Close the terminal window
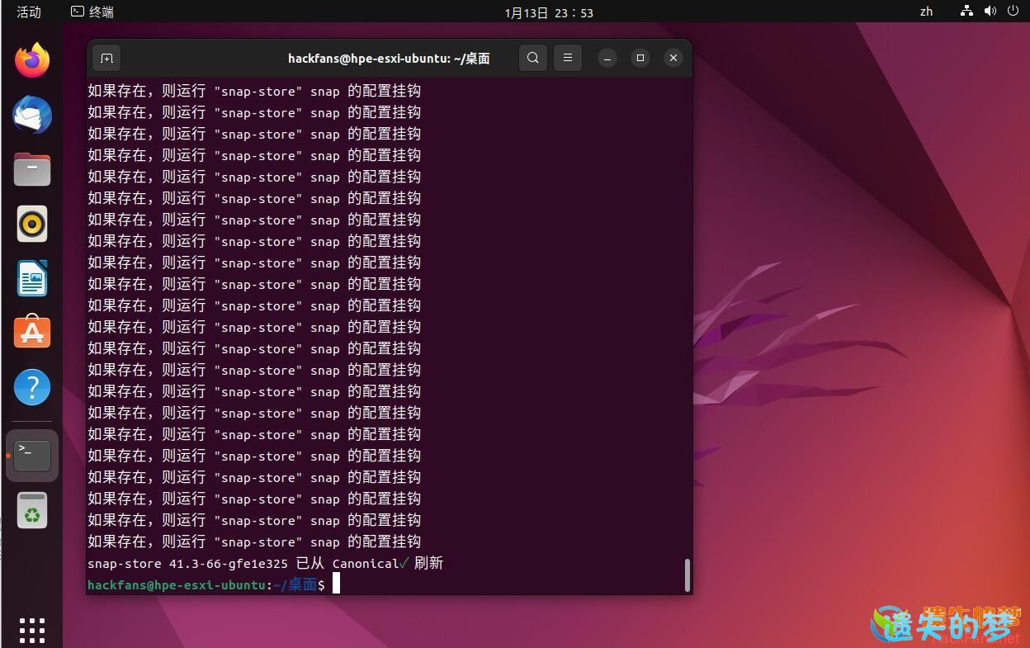 [x=673, y=58]
